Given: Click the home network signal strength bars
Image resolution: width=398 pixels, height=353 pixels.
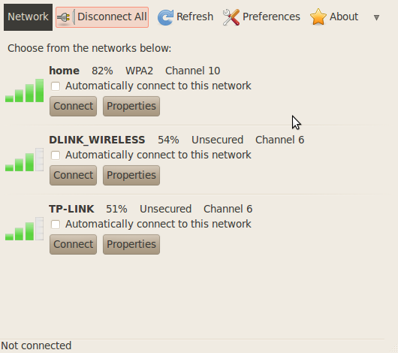Looking at the screenshot, I should point(24,90).
